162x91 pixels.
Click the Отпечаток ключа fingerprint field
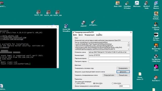[x=109, y=52]
